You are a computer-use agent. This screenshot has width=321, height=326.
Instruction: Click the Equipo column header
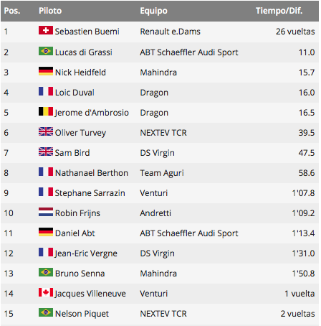(x=153, y=11)
